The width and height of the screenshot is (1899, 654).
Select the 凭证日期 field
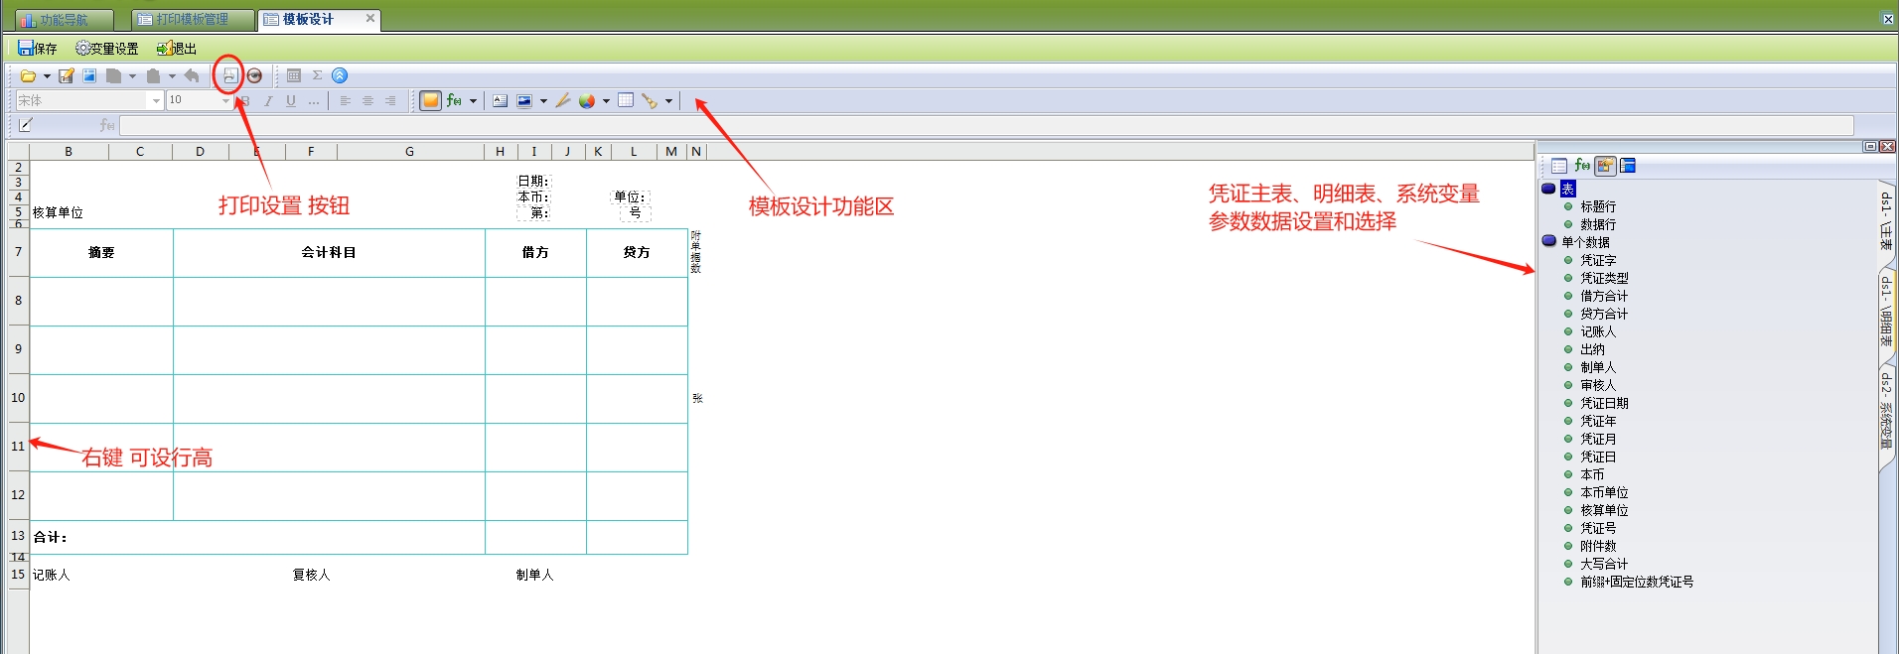1604,403
